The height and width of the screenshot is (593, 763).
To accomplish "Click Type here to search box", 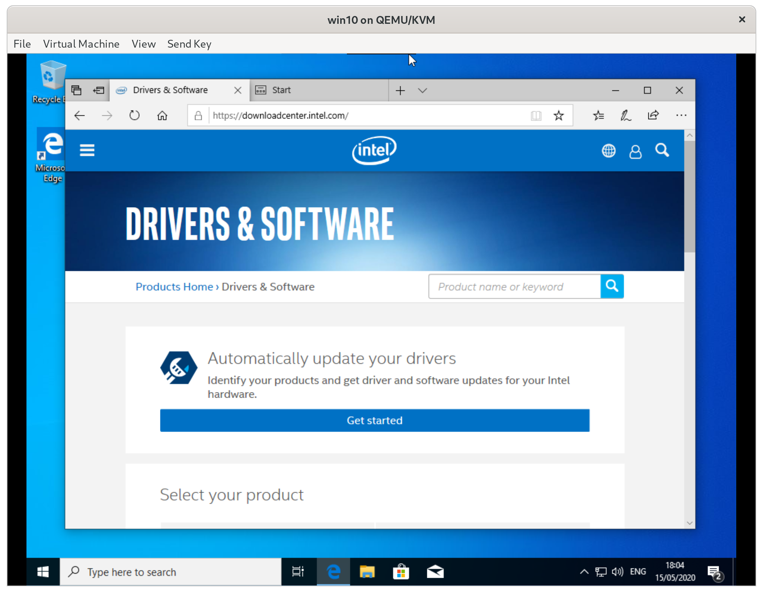I will 171,572.
